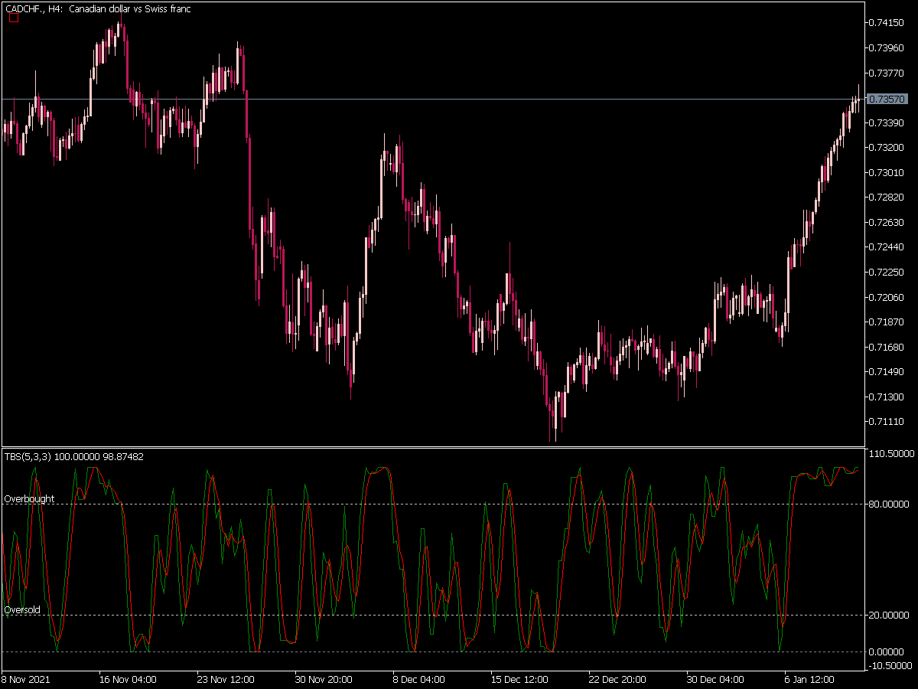
Task: Click price scale value 0.72630
Action: (x=888, y=222)
